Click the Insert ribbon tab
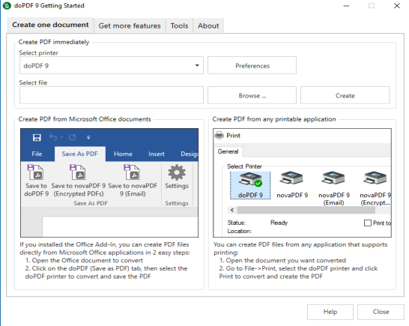This screenshot has width=409, height=326. 157,154
